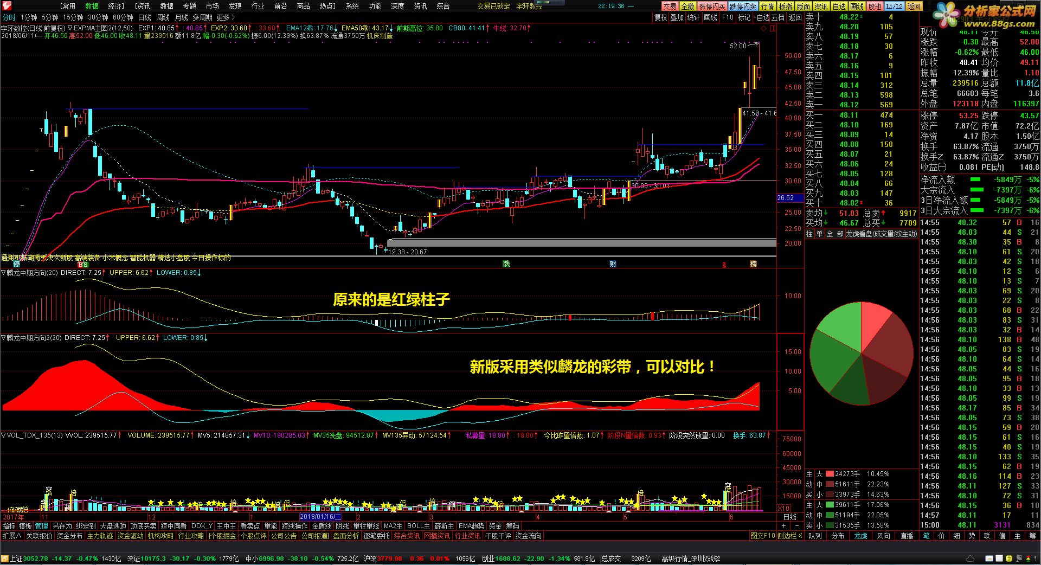Open the 数据 menu highlighted in cyan

pyautogui.click(x=92, y=6)
